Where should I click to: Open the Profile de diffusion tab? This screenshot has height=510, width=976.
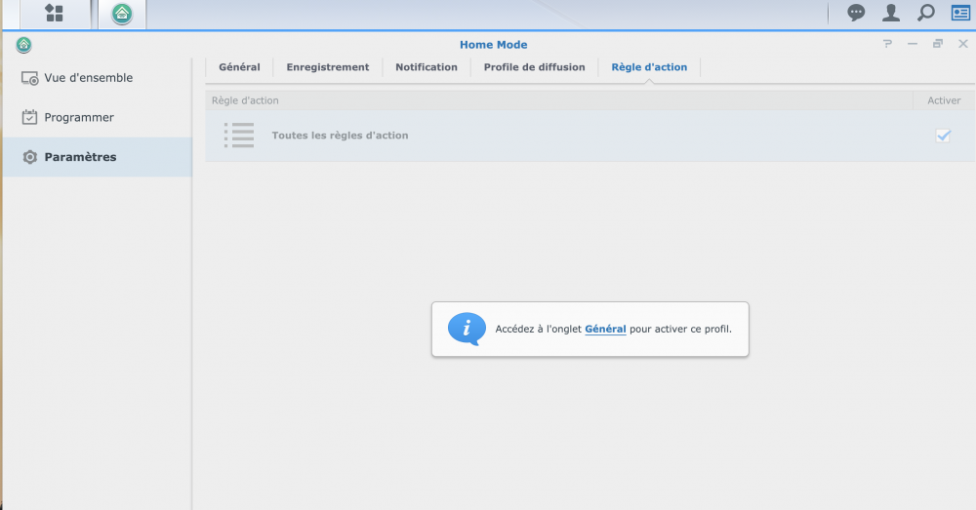534,67
